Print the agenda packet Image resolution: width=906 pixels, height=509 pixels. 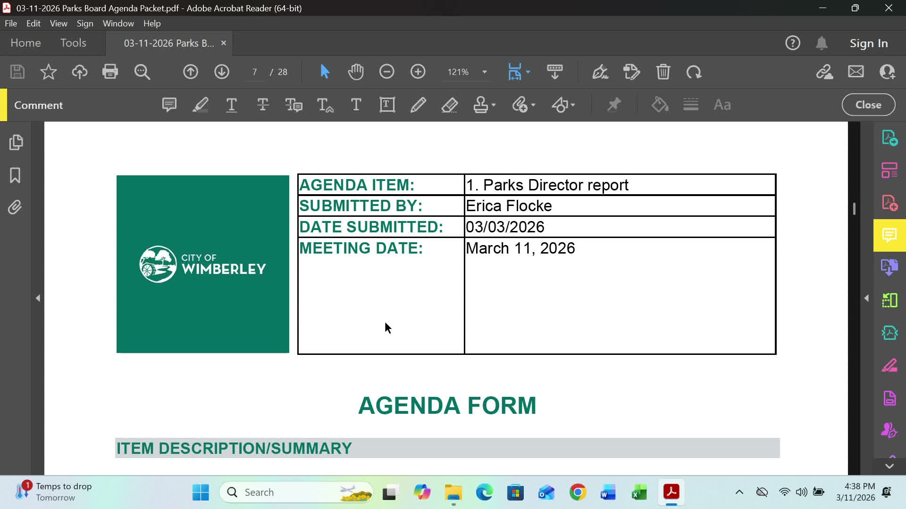tap(110, 72)
